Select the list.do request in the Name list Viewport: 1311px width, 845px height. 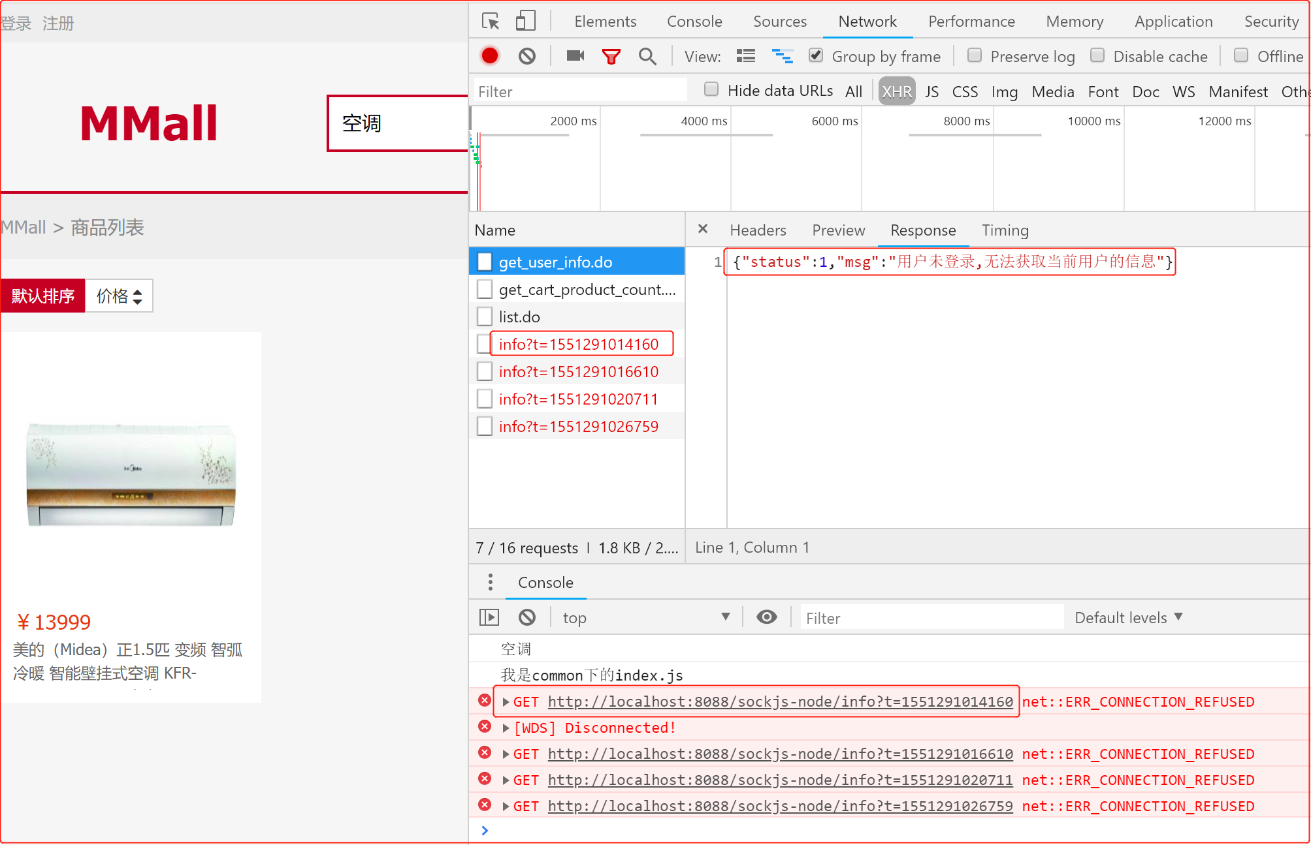[519, 317]
